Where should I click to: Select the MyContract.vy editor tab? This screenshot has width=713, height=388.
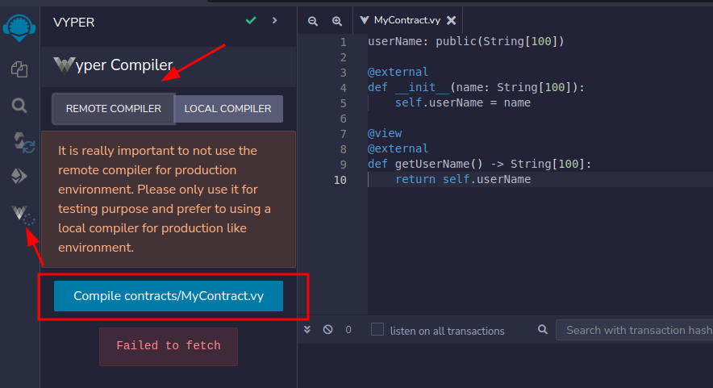(402, 20)
